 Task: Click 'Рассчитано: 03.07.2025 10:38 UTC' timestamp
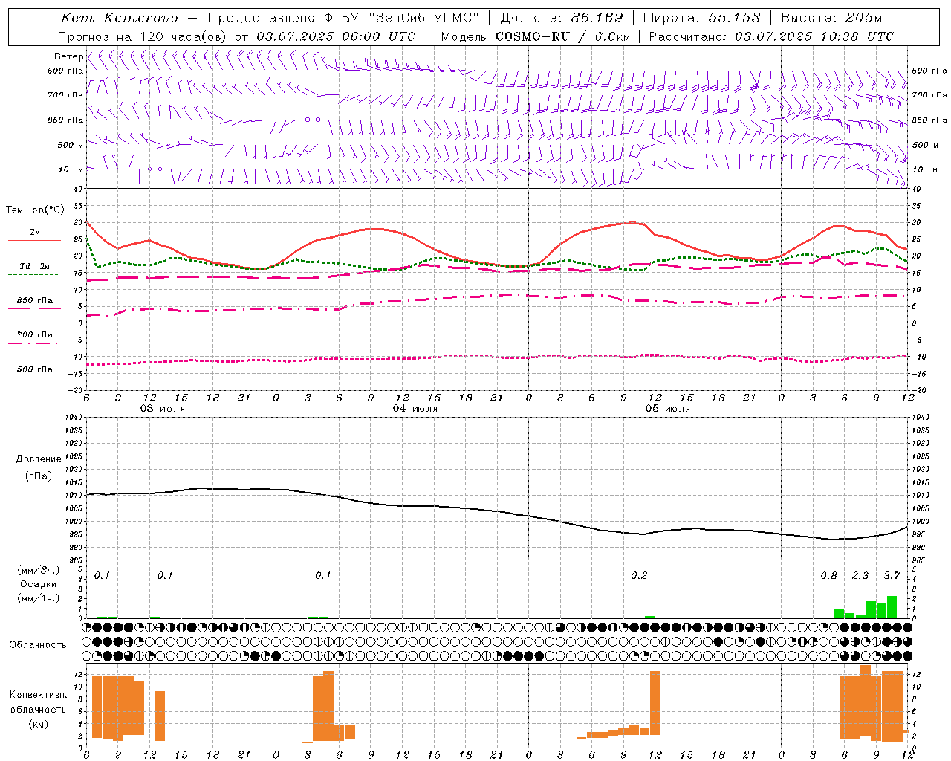771,36
